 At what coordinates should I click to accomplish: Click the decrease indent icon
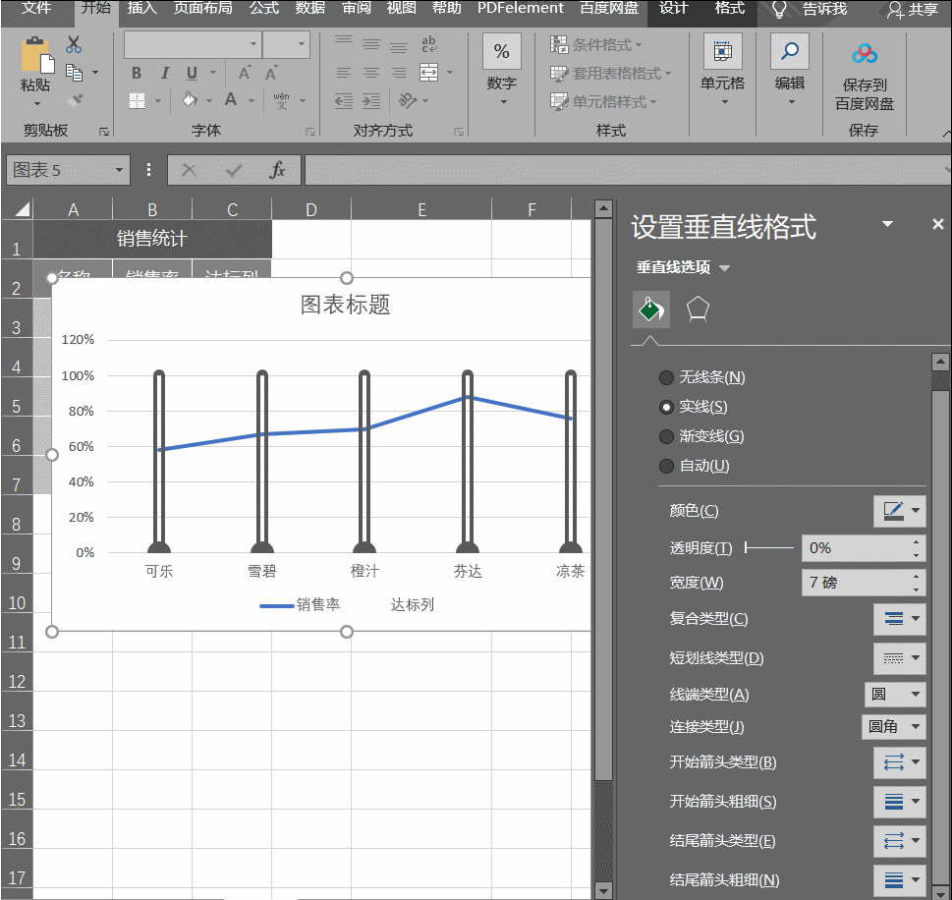[344, 100]
